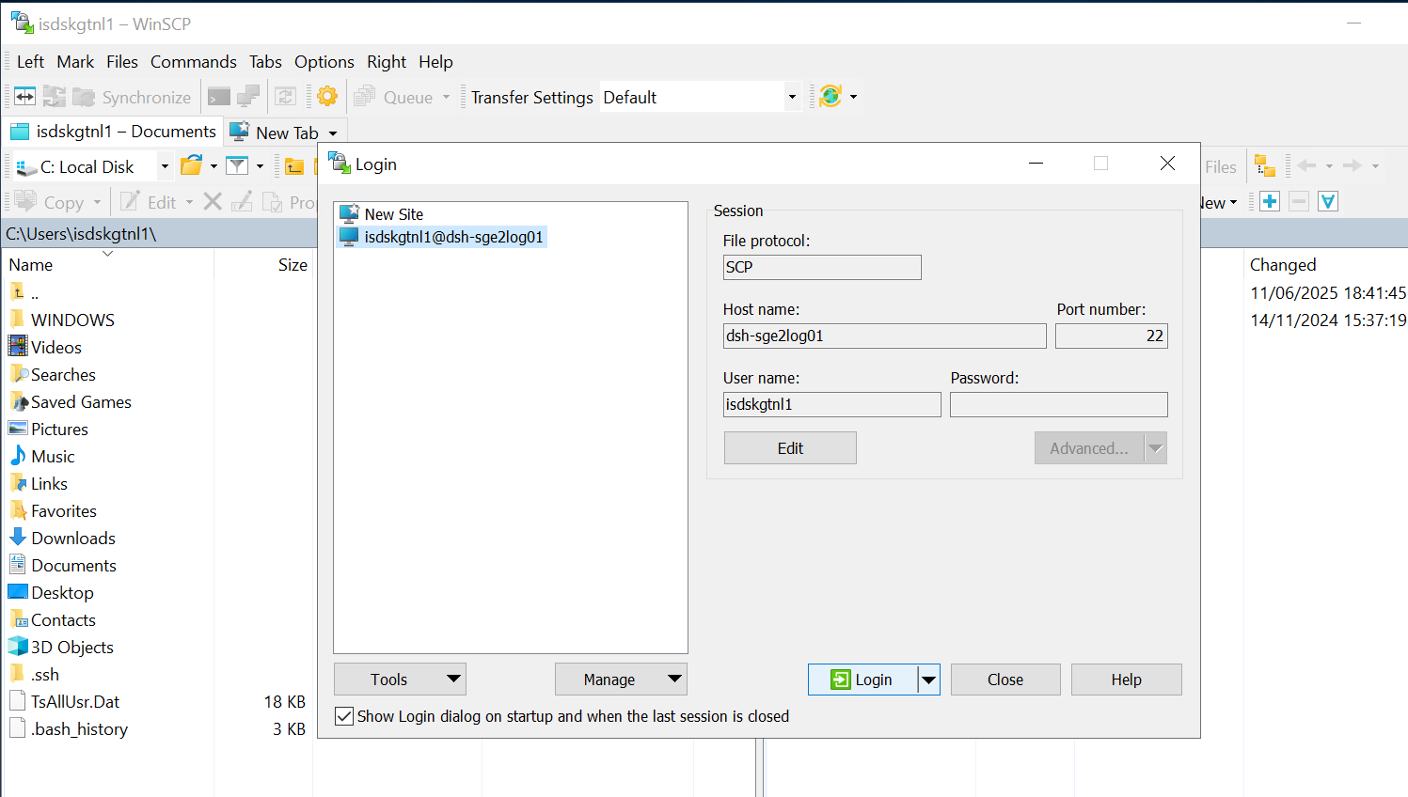The width and height of the screenshot is (1408, 797).
Task: Click Edit in the Session panel
Action: [x=789, y=447]
